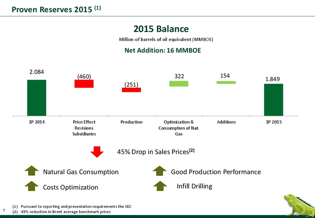This screenshot has height=218, width=315.
Task: Click footnote (1) about SEC requirements
Action: click(72, 206)
